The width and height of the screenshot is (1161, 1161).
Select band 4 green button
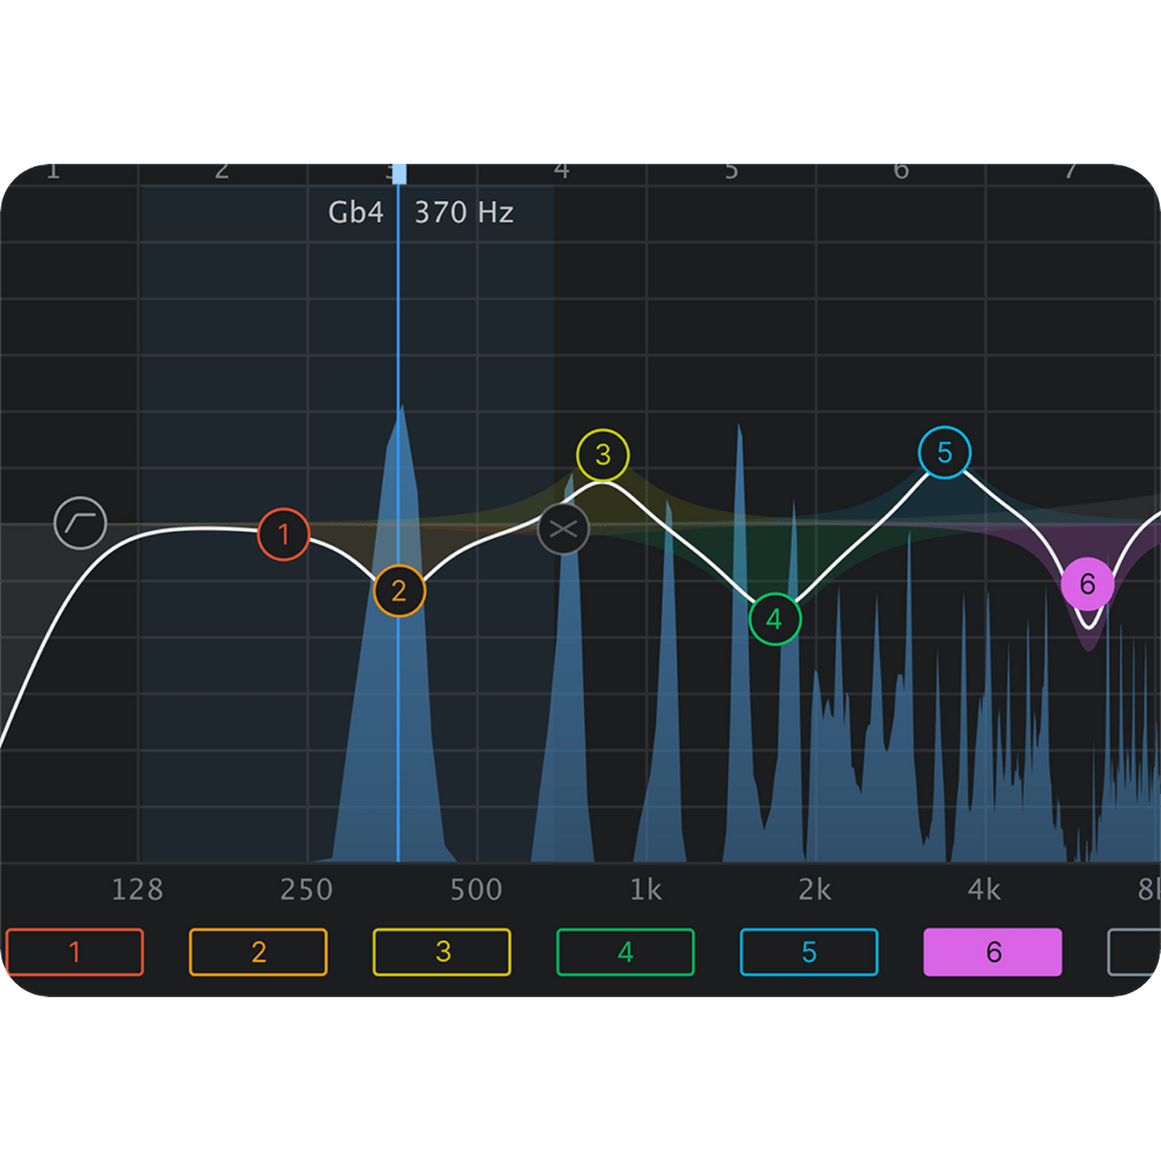pos(625,952)
